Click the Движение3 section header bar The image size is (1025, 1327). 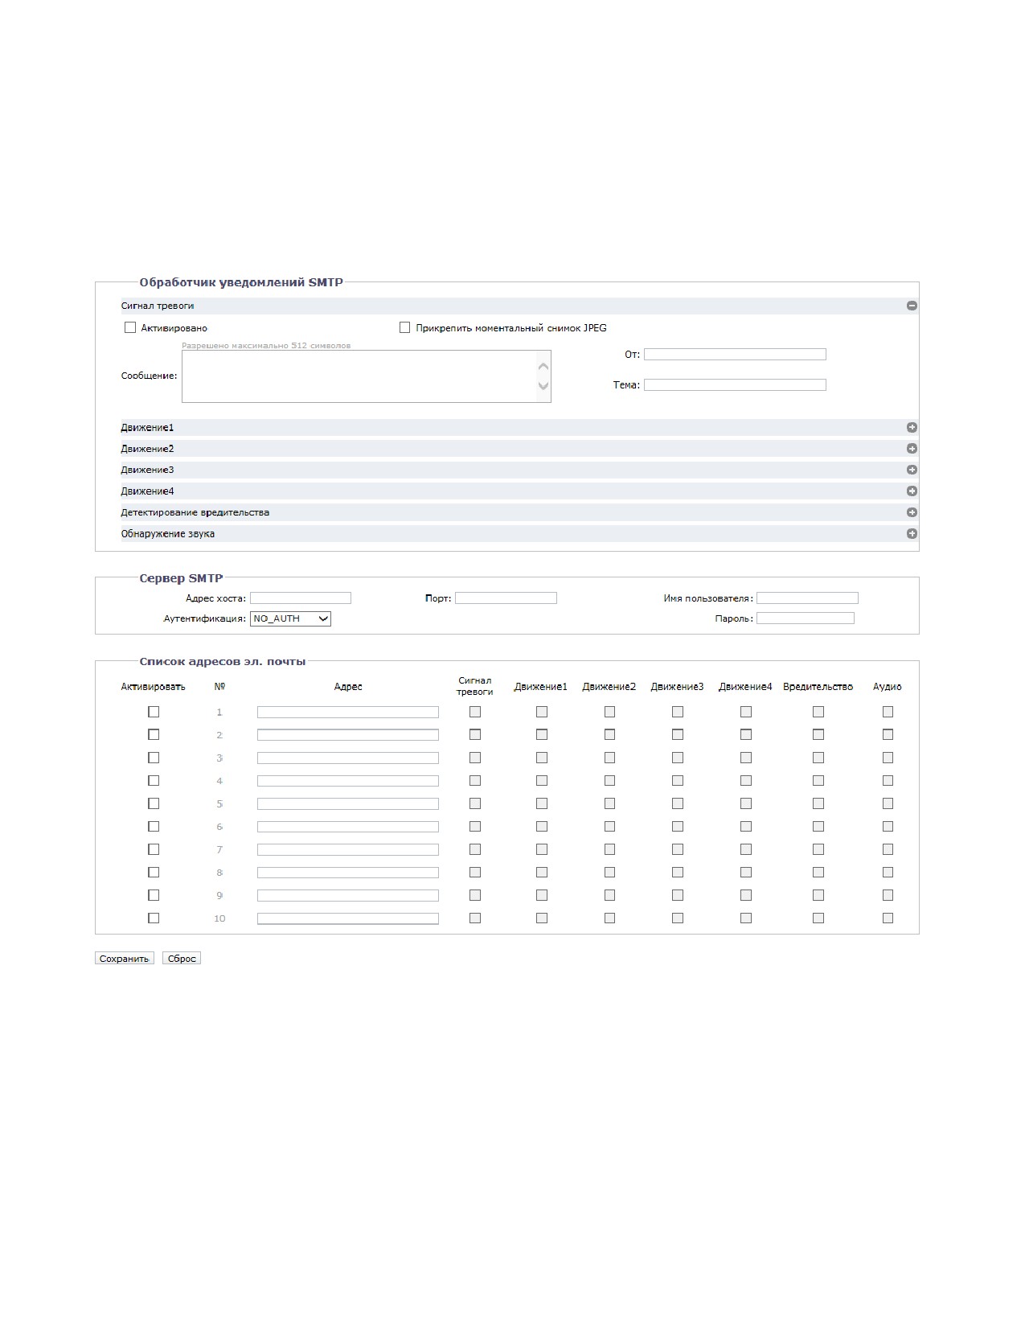point(519,470)
